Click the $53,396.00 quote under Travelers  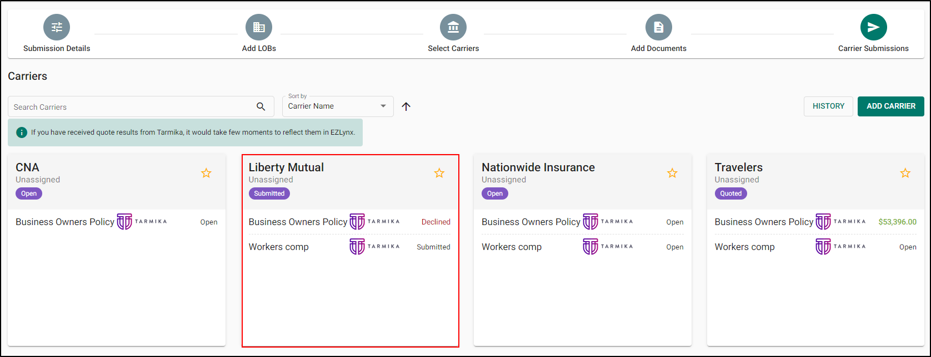point(898,222)
